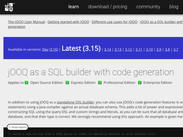Select version 3.10 of the manual
Viewport: 183px width, 137px height.
149,49
